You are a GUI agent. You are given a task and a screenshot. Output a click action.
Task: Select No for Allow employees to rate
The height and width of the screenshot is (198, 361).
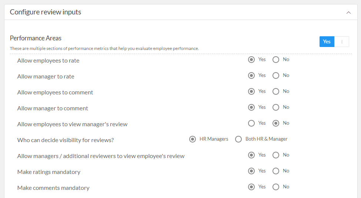tap(275, 60)
